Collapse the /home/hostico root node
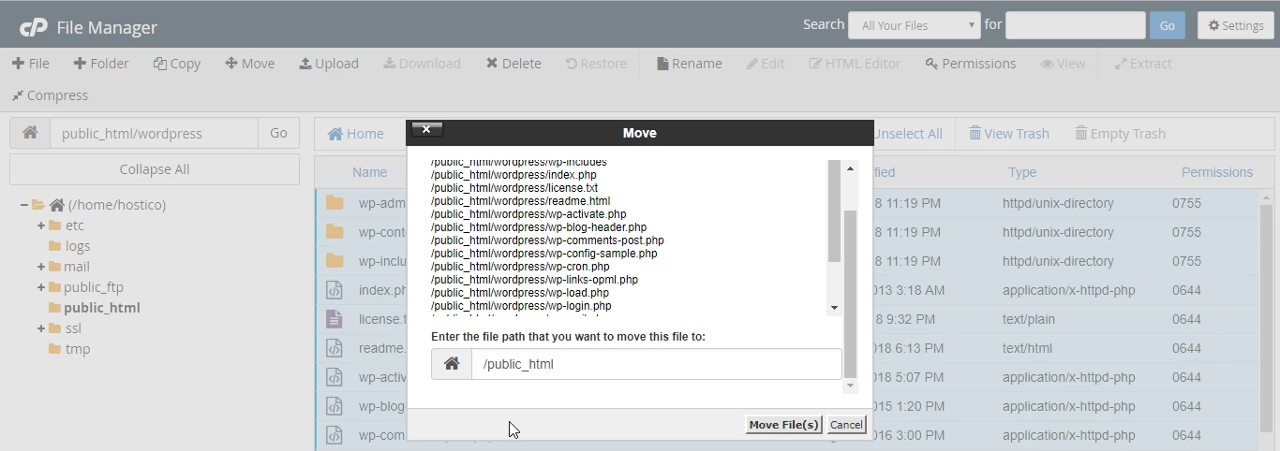Image resolution: width=1280 pixels, height=451 pixels. coord(24,205)
